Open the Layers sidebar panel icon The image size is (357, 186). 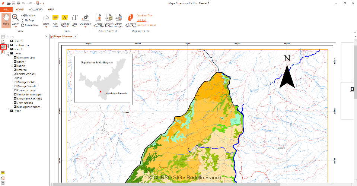coord(3,47)
